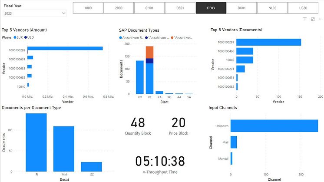Select the CH01 slicer button
Image resolution: width=324 pixels, height=182 pixels.
pyautogui.click(x=149, y=8)
